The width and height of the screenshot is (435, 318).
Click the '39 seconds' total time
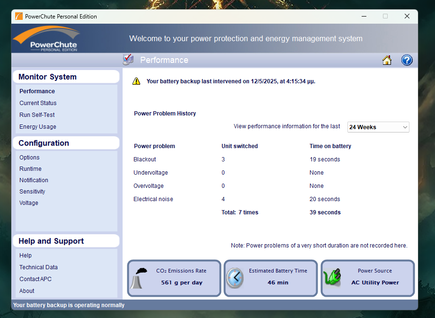(325, 212)
